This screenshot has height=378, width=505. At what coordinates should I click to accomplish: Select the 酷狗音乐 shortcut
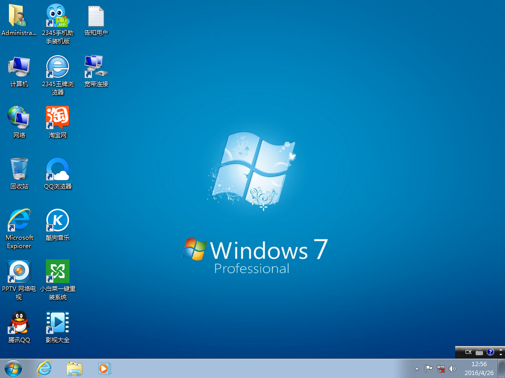point(58,224)
